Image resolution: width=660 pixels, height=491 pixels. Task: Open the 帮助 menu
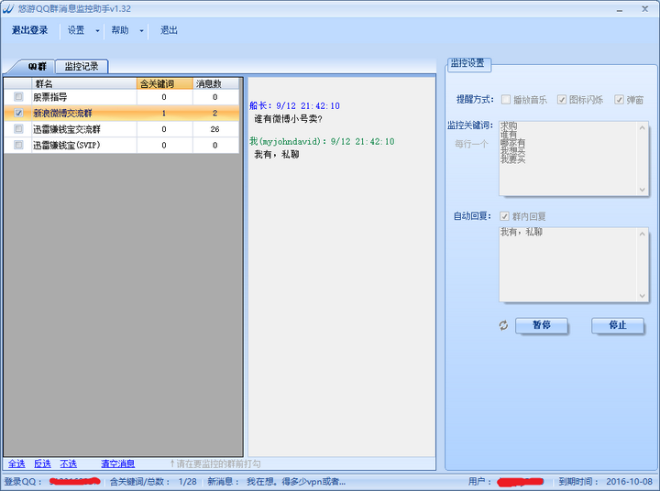[x=120, y=30]
